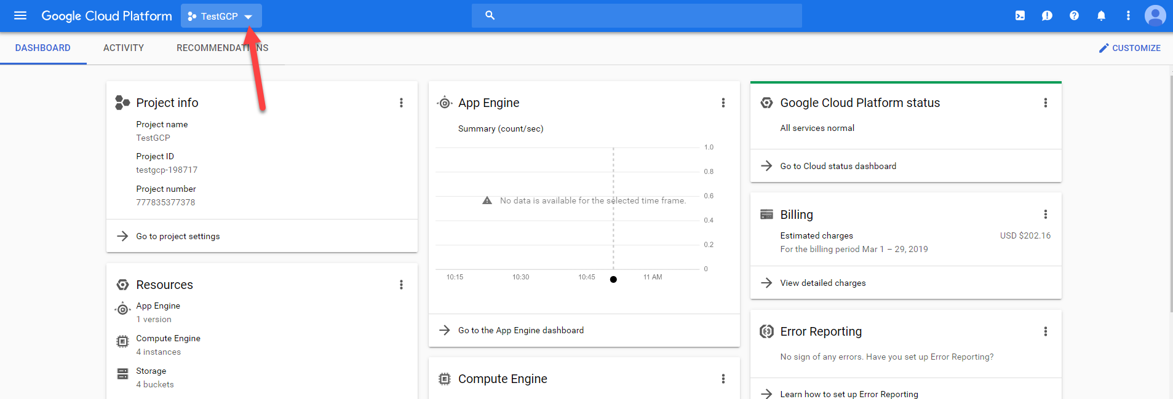1173x399 pixels.
Task: Open the send feedback icon
Action: coord(1047,16)
